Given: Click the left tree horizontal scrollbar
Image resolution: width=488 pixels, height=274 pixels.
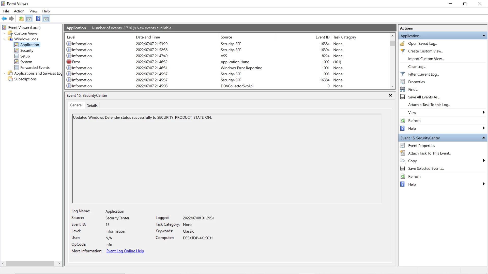Looking at the screenshot, I should coord(30,264).
